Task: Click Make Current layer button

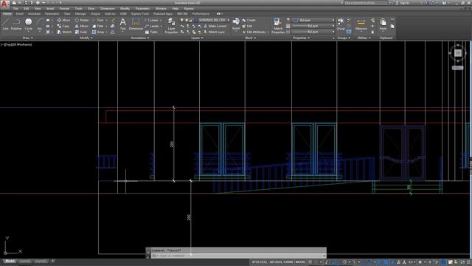Action: 215,27
